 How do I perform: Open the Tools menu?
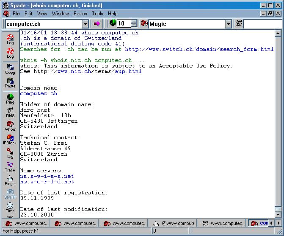[x=97, y=14]
